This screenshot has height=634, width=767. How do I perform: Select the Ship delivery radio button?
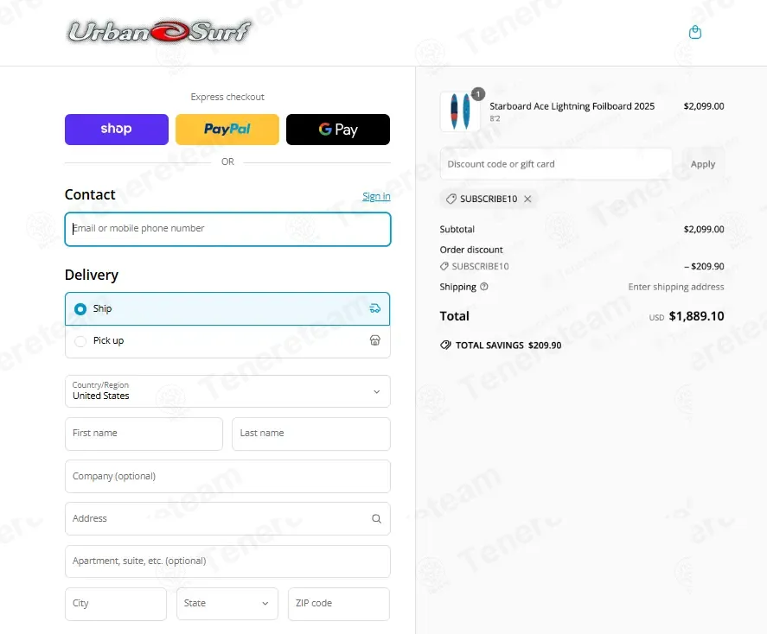click(x=80, y=308)
